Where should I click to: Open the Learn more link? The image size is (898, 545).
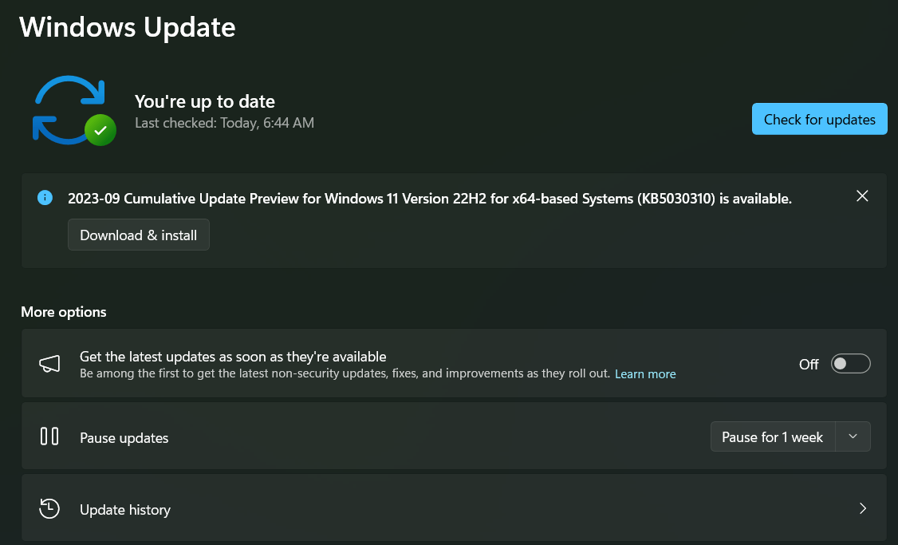click(645, 373)
